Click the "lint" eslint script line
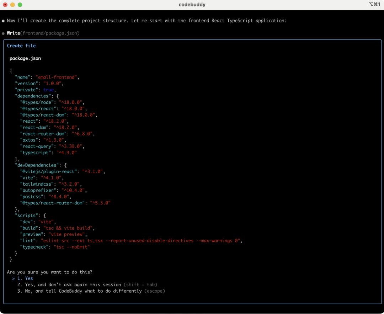Screen dimensions: 384x314 coord(131,241)
